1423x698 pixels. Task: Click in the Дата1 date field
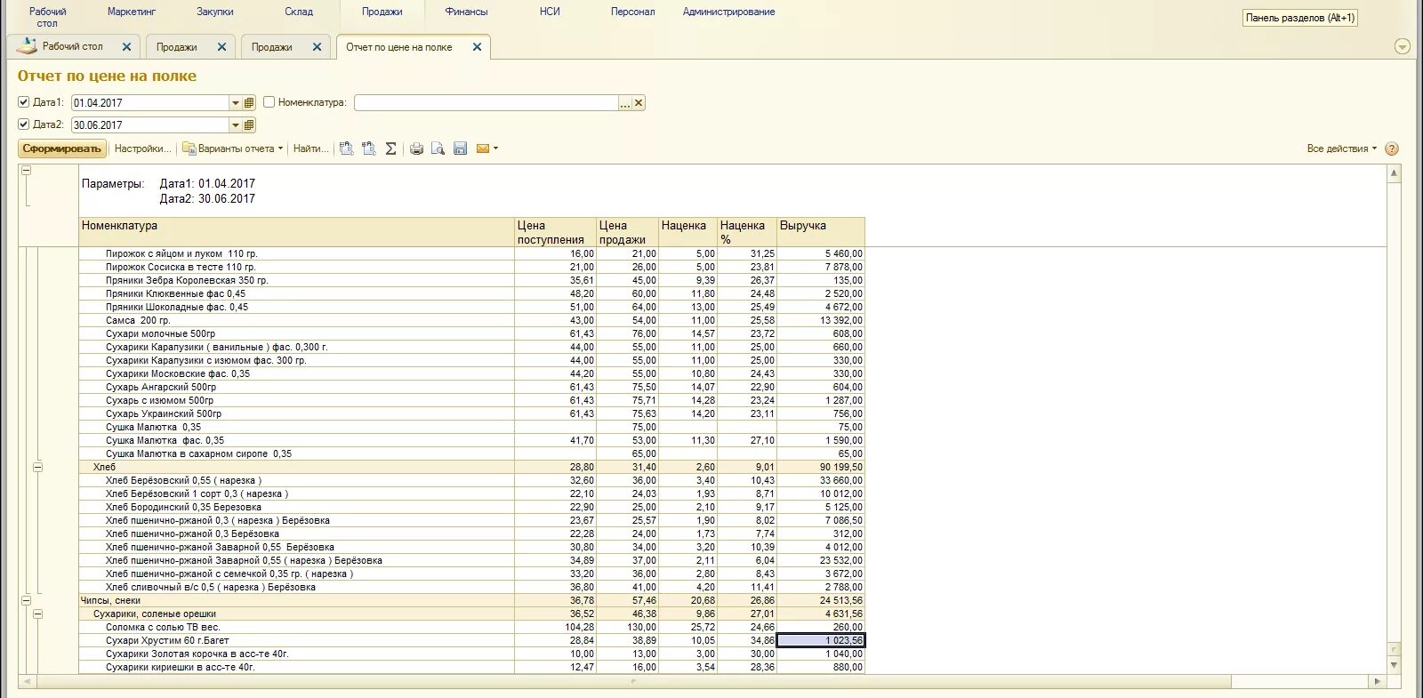coord(149,103)
